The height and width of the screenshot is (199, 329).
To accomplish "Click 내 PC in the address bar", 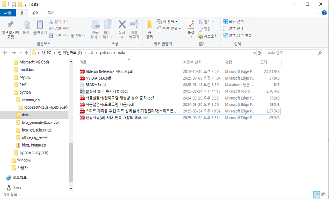I will 47,53.
